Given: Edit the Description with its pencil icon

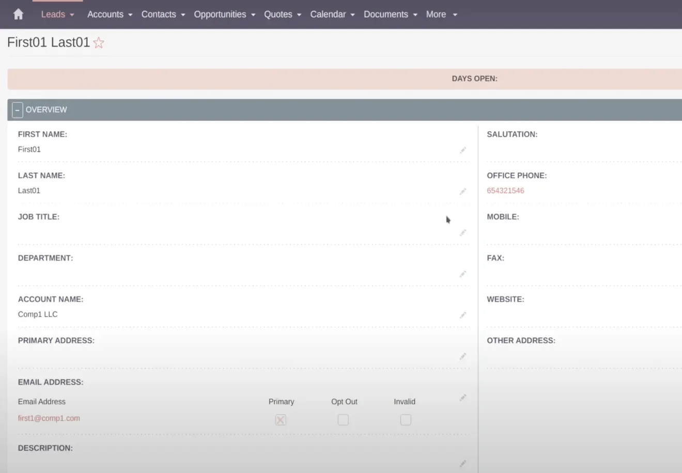Looking at the screenshot, I should pos(462,464).
